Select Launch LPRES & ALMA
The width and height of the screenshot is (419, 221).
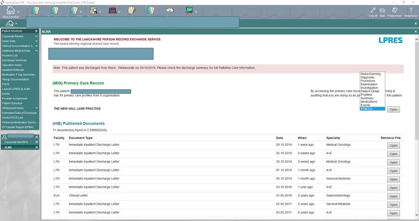[x=16, y=89]
